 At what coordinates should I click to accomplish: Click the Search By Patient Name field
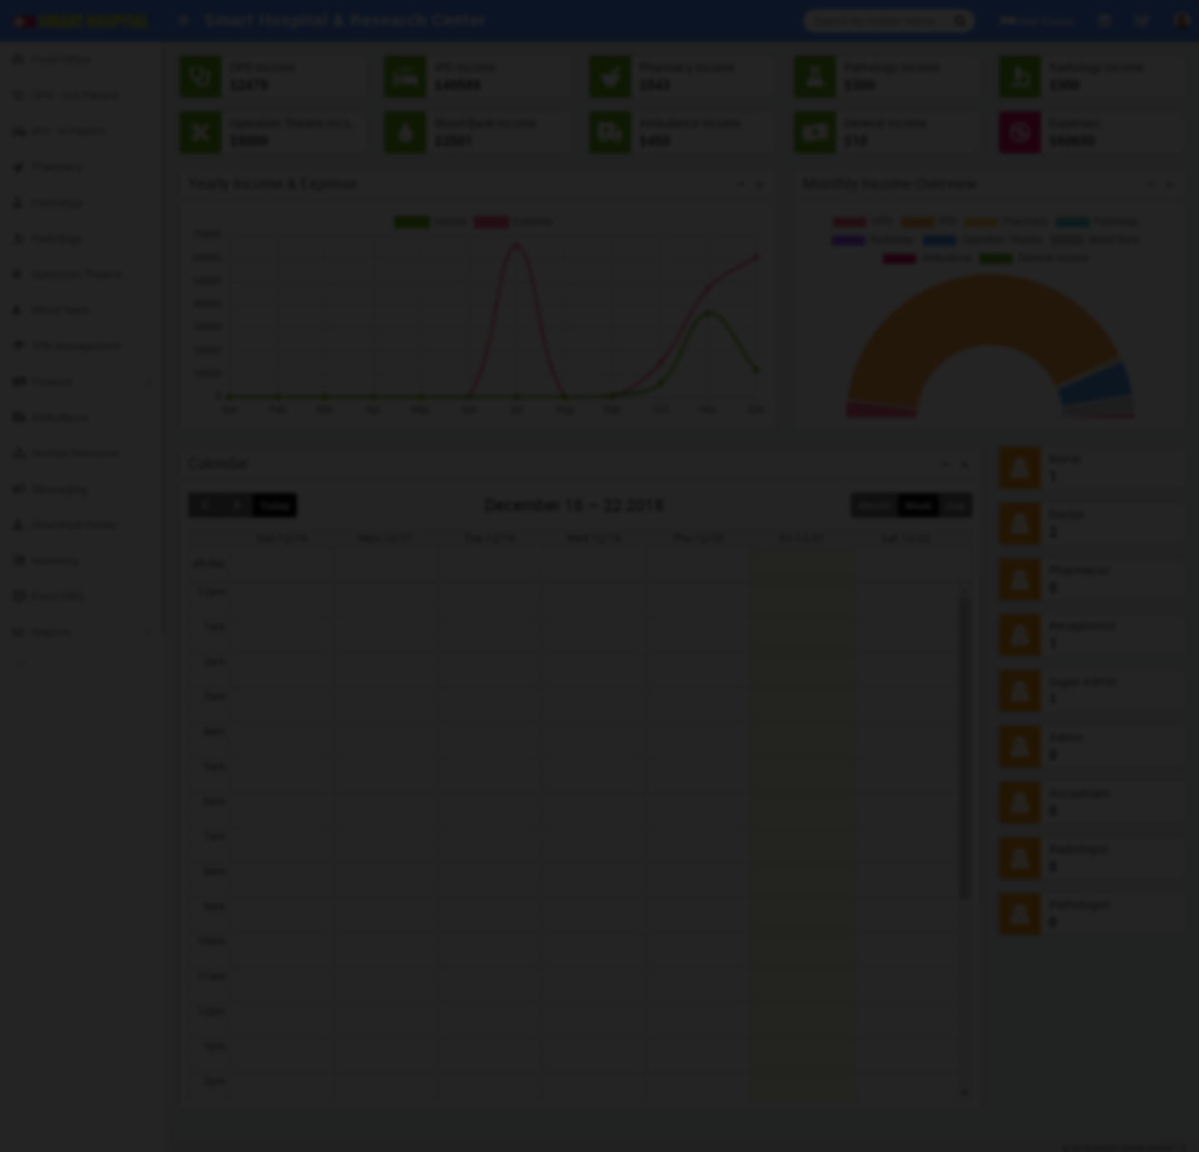click(877, 21)
